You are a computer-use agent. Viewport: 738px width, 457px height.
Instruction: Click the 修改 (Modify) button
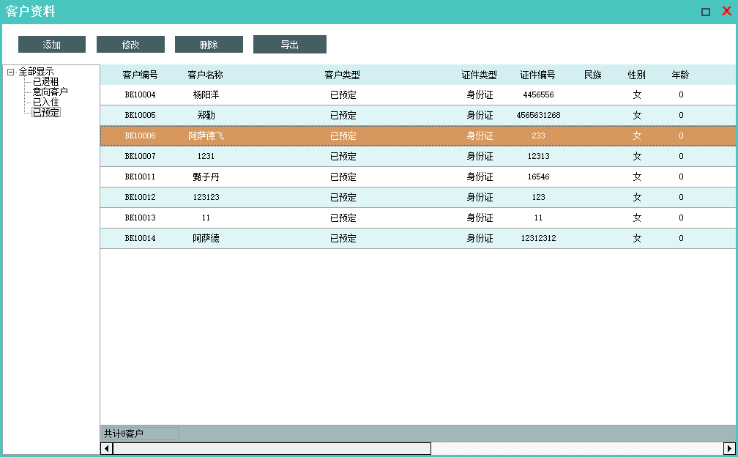pyautogui.click(x=130, y=45)
